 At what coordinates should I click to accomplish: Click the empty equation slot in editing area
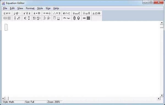click(6, 27)
